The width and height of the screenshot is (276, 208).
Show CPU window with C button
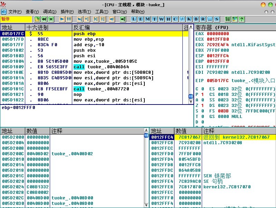tap(175, 19)
